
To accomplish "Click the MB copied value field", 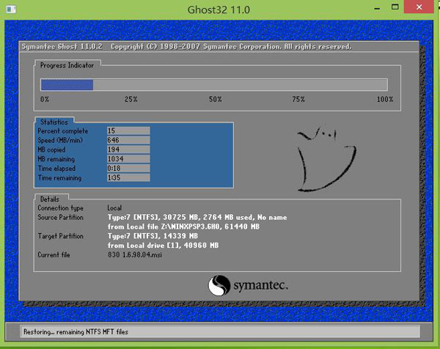I will 128,150.
